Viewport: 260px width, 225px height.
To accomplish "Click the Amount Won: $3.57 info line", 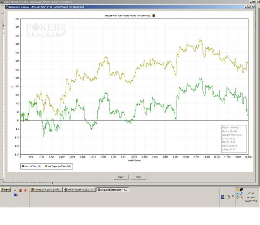I will [232, 135].
